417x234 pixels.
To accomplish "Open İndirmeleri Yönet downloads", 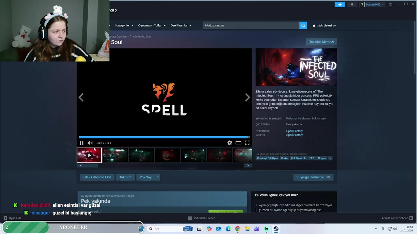I will pos(202,218).
